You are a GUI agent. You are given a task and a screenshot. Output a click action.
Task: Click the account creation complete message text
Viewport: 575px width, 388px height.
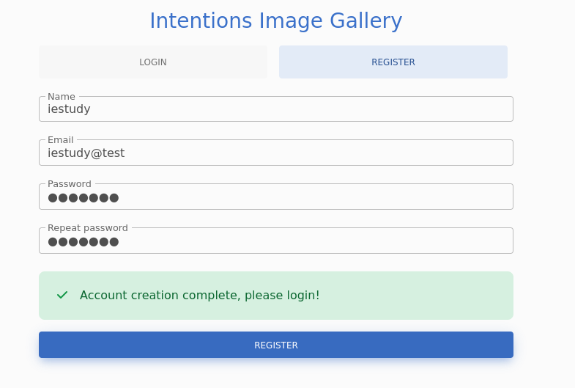(200, 295)
